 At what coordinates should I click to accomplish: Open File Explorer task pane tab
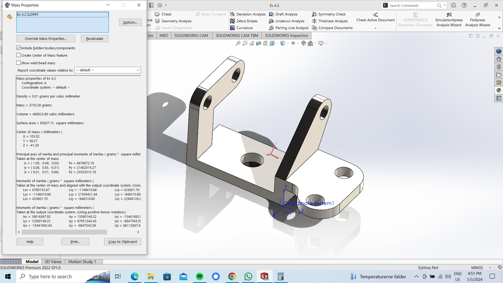coord(499,75)
